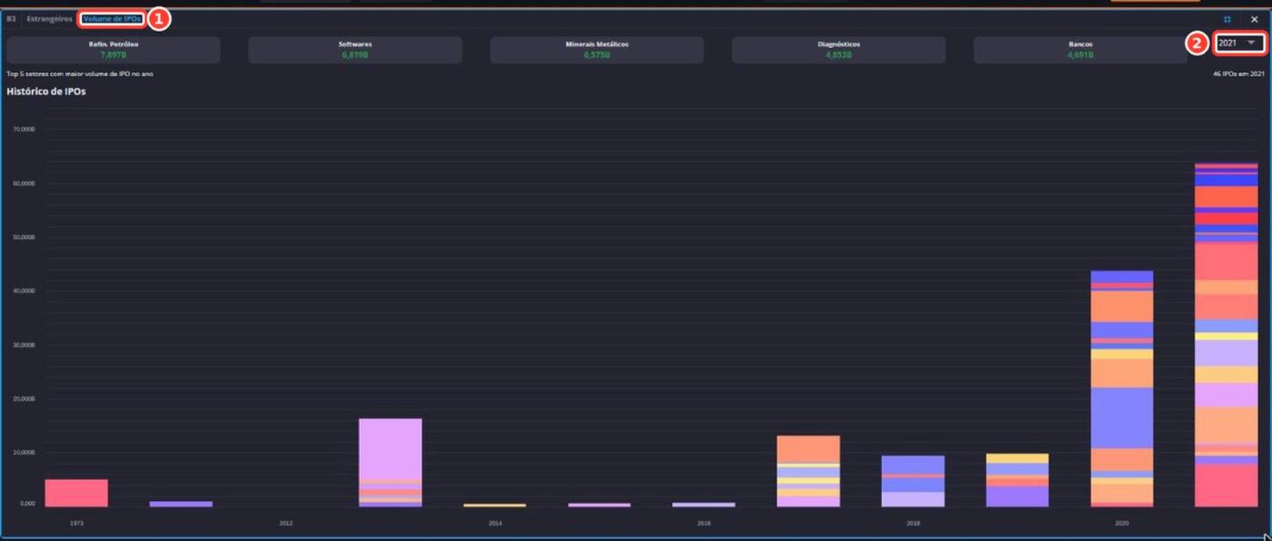Click the 2014 x-axis label
This screenshot has height=541, width=1272.
coord(495,524)
